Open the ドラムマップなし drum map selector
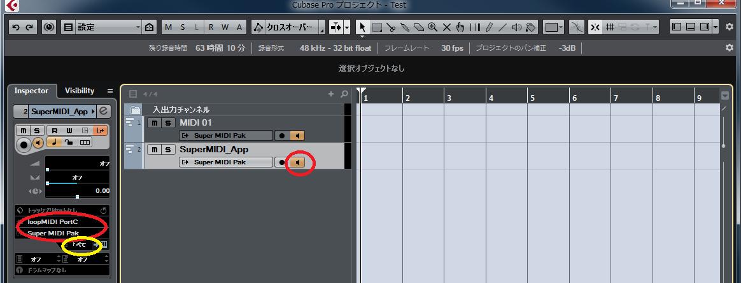The width and height of the screenshot is (741, 283). pos(62,270)
